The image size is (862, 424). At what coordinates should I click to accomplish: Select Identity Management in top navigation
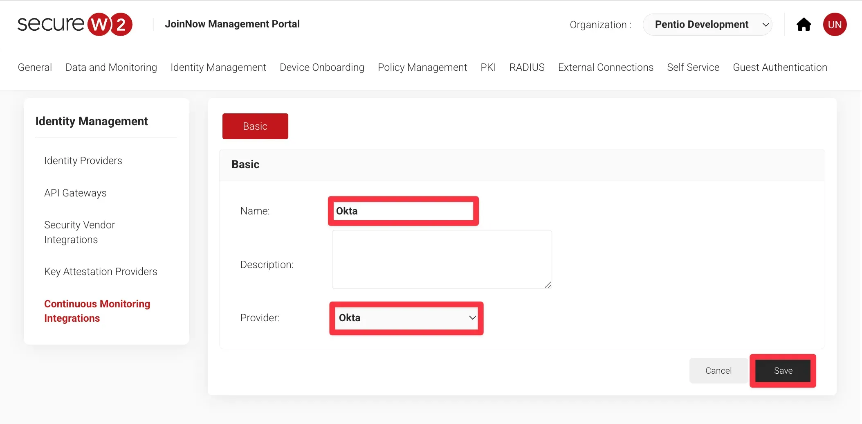[218, 68]
